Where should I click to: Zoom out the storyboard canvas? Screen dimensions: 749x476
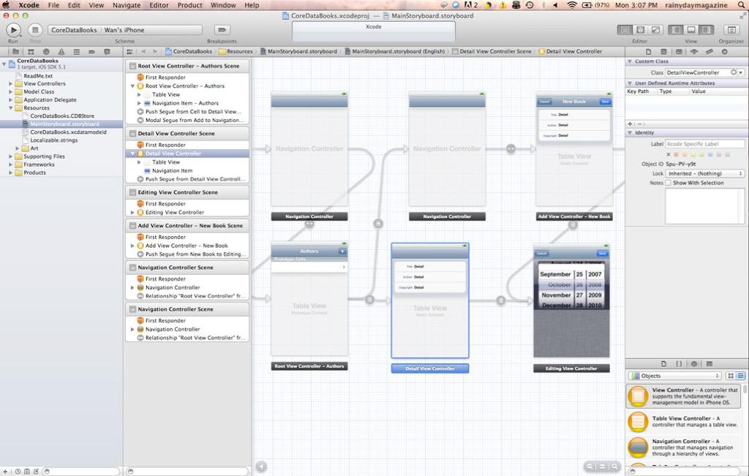point(590,466)
